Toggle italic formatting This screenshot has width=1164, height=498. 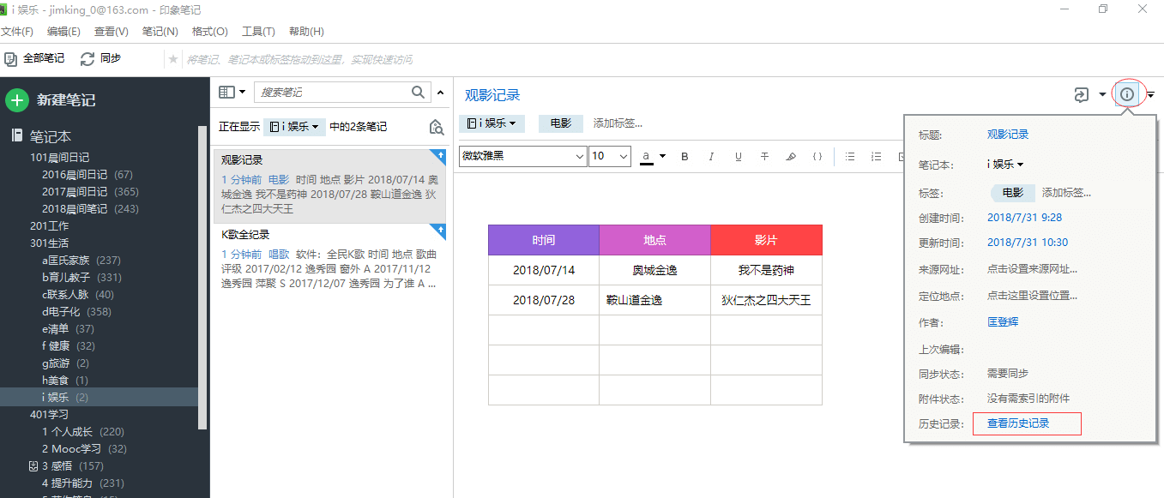click(710, 156)
